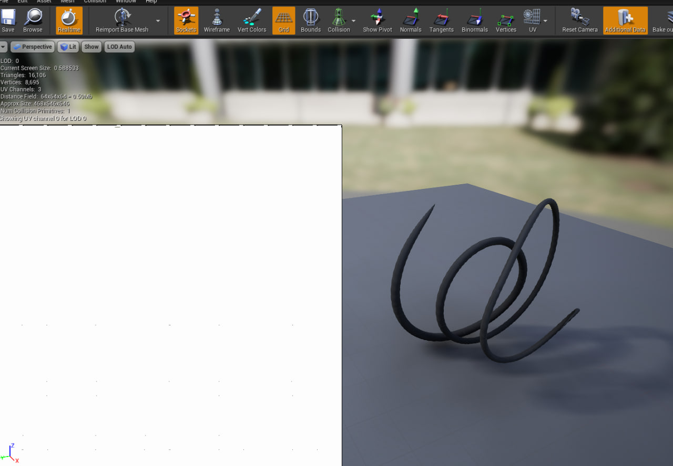Toggle the Vert Colors display
Image resolution: width=673 pixels, height=466 pixels.
coord(252,20)
